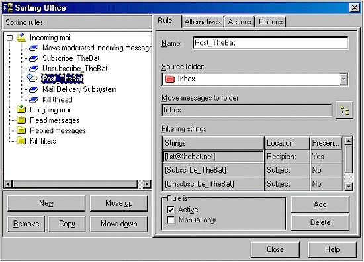
Task: Click the New button
Action: coord(46,203)
